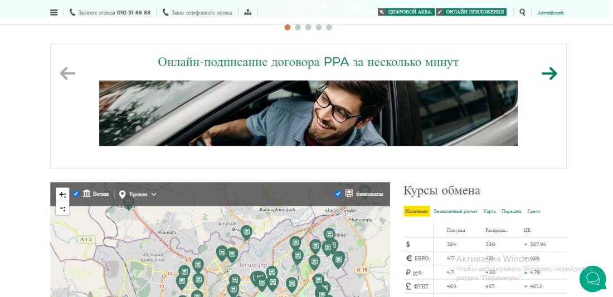Open the live chat bubble
This screenshot has width=613, height=297.
592,279
